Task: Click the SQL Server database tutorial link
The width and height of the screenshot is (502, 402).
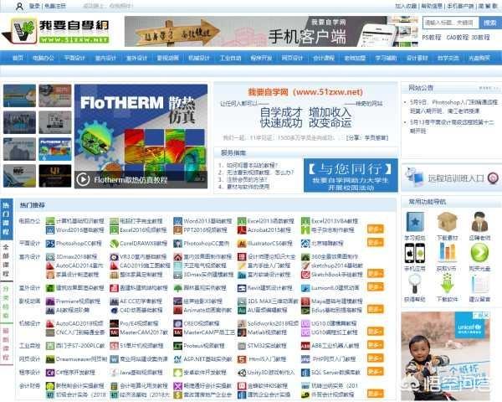Action: coord(336,373)
